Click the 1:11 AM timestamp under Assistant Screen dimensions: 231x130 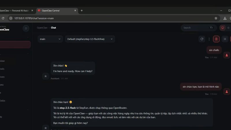64,79
